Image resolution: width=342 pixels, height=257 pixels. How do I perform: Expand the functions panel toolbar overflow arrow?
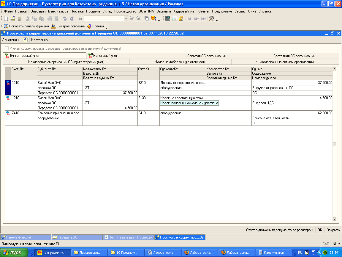click(x=107, y=28)
